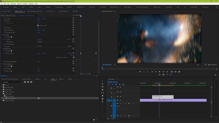219x123 pixels.
Task: Switch to the Audio workspace
Action: (x=39, y=7)
